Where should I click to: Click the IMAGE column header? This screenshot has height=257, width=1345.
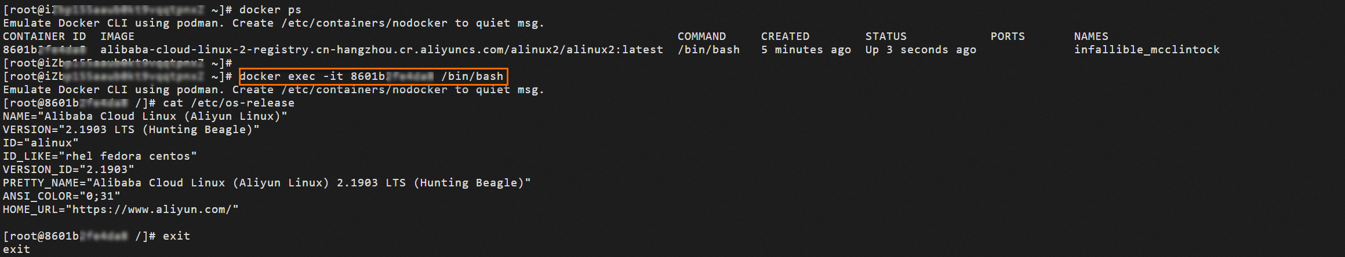click(x=118, y=36)
